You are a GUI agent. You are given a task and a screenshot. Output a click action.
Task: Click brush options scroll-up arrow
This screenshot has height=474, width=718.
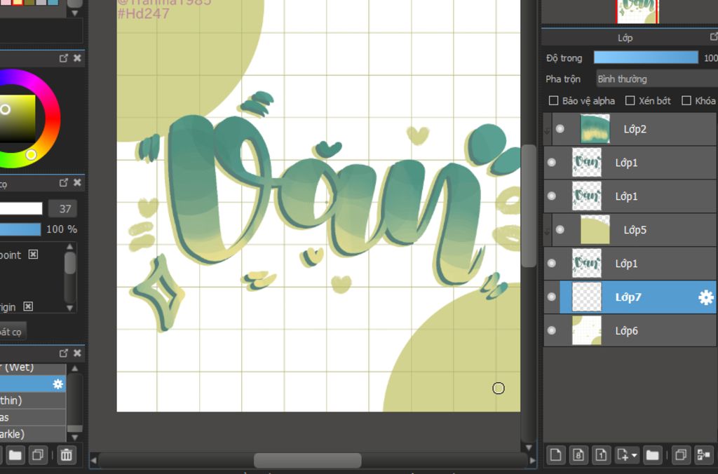pos(69,247)
